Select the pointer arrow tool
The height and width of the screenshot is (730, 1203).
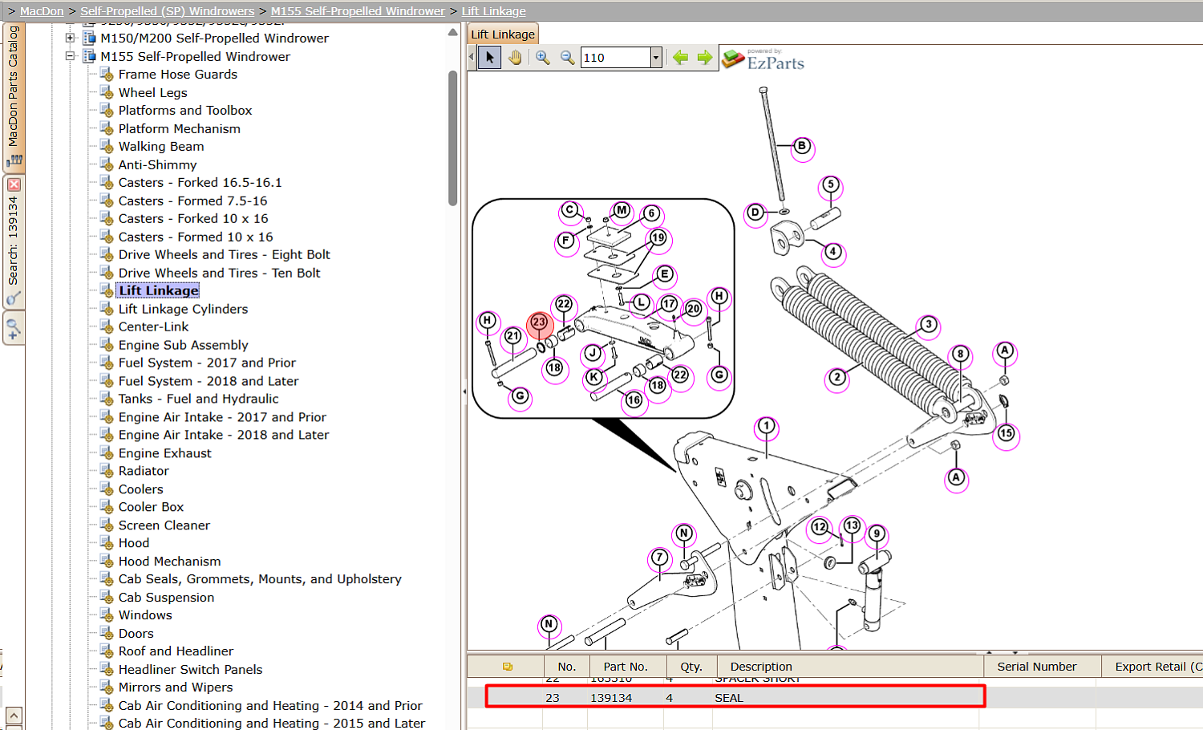490,58
